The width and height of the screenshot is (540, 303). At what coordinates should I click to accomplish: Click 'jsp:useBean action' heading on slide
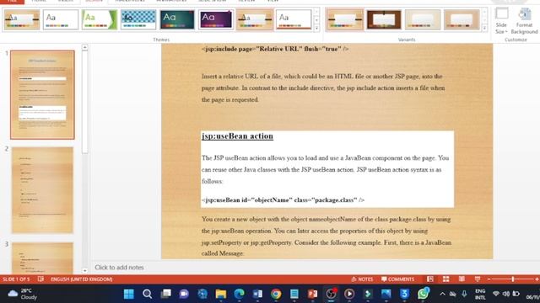pyautogui.click(x=237, y=136)
